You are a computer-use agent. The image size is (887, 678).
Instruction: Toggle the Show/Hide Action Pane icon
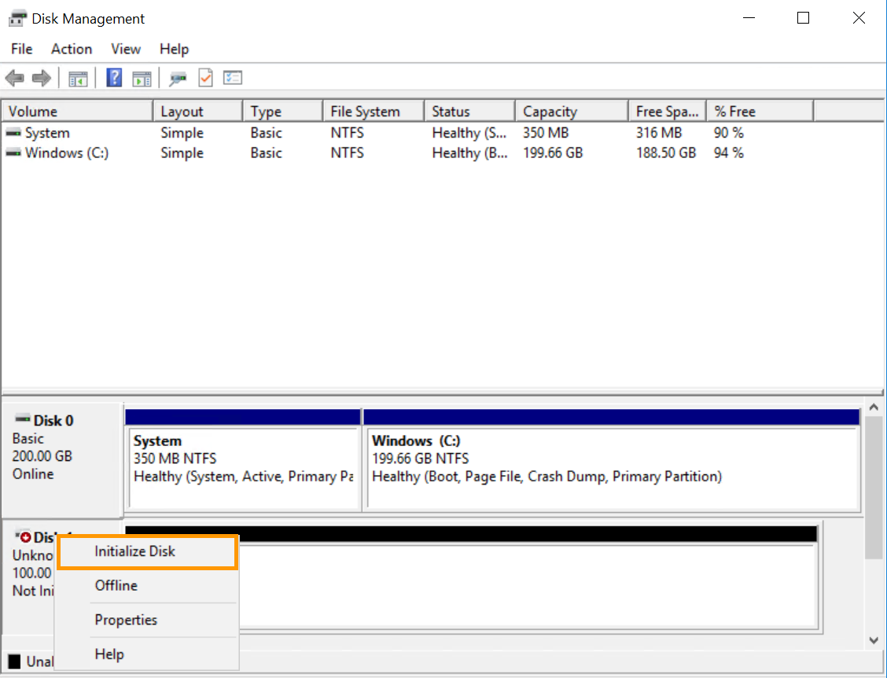(x=142, y=77)
